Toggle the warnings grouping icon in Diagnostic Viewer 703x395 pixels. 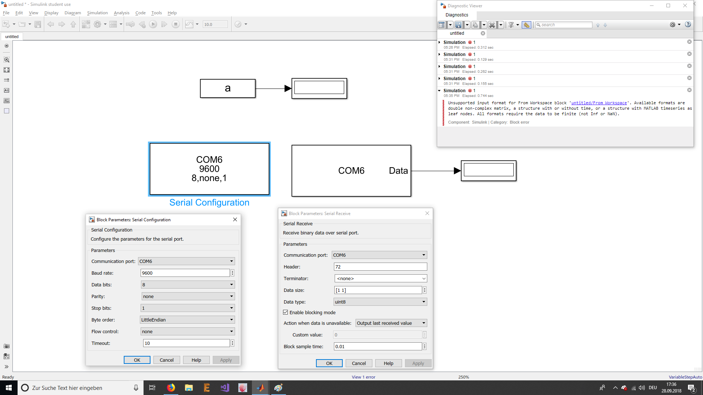[x=527, y=25]
